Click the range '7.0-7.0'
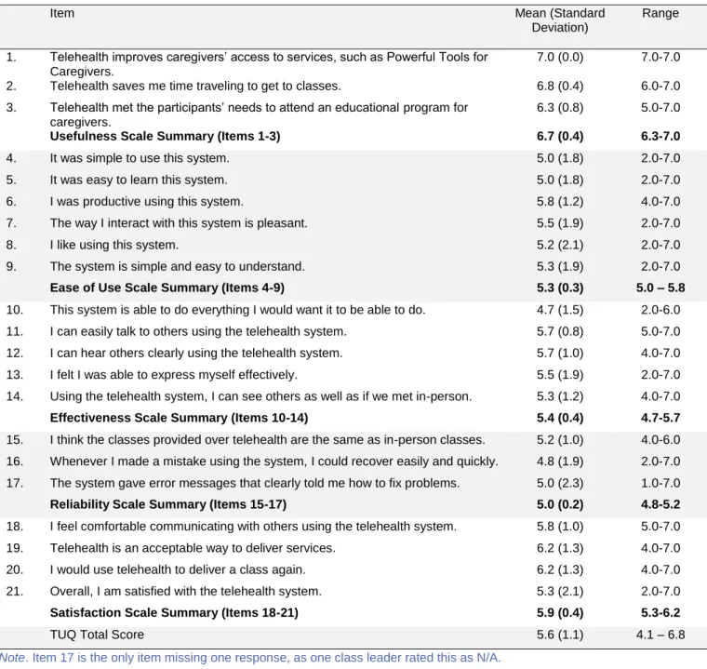 click(x=660, y=57)
